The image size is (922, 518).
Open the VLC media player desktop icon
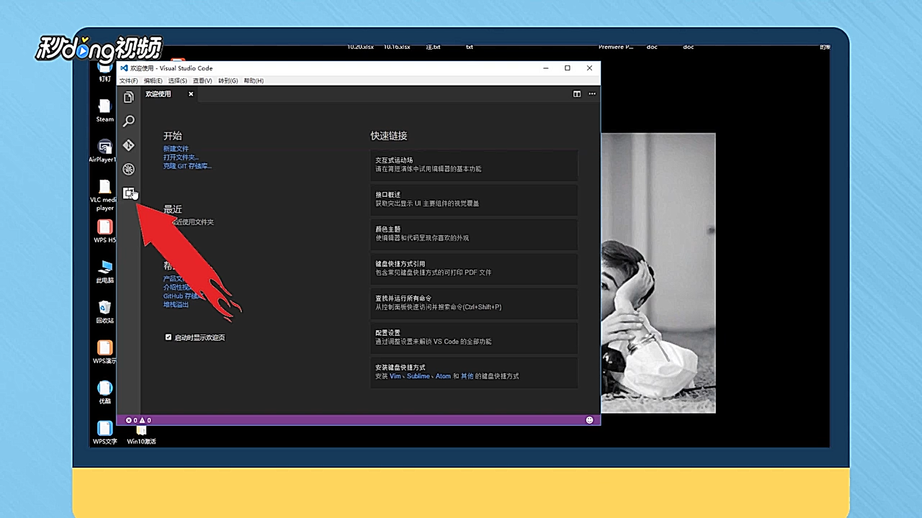coord(103,195)
